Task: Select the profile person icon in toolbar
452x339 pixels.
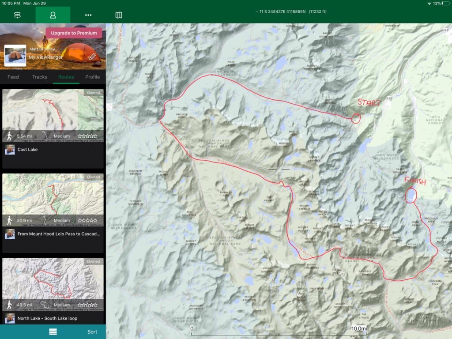Action: point(53,15)
